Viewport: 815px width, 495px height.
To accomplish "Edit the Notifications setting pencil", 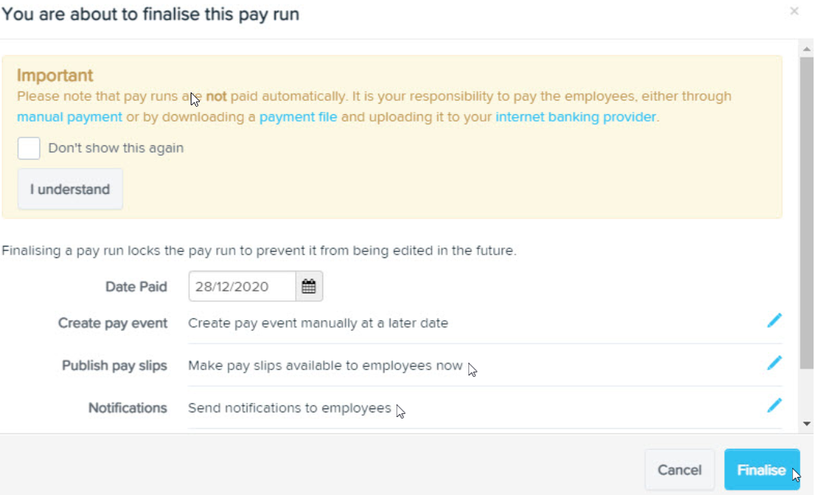I will (x=774, y=405).
